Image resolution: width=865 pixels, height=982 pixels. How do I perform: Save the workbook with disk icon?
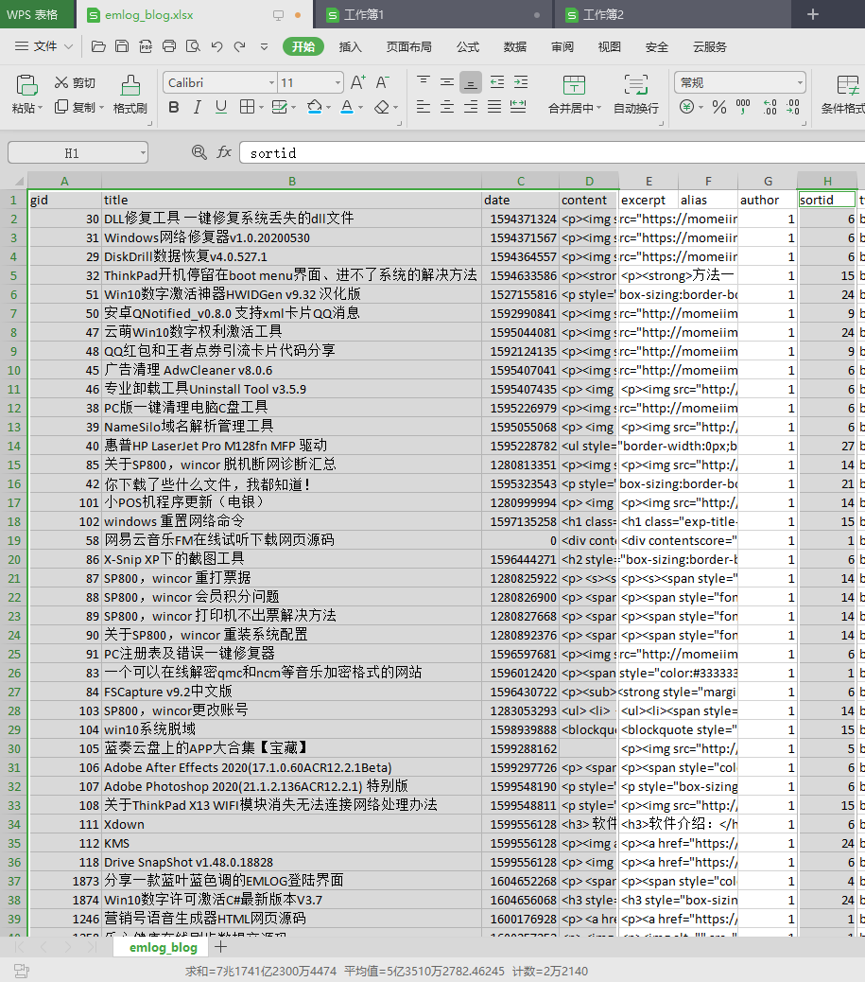click(122, 46)
